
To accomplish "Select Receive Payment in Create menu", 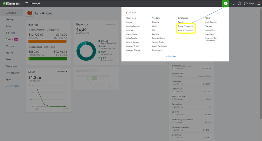I will pos(133,26).
